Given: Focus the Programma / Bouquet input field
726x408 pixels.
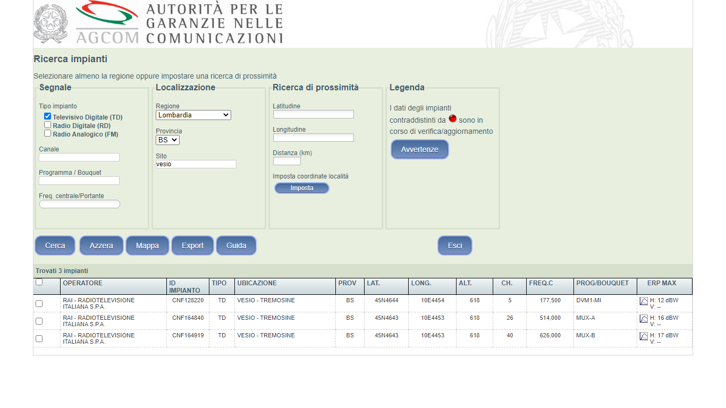Looking at the screenshot, I should 79,181.
